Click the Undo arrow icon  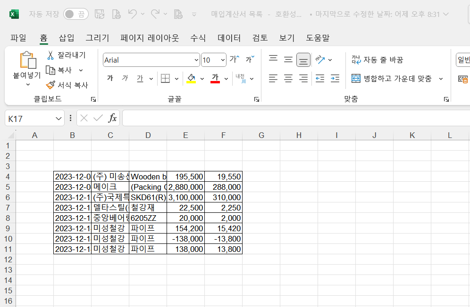133,14
